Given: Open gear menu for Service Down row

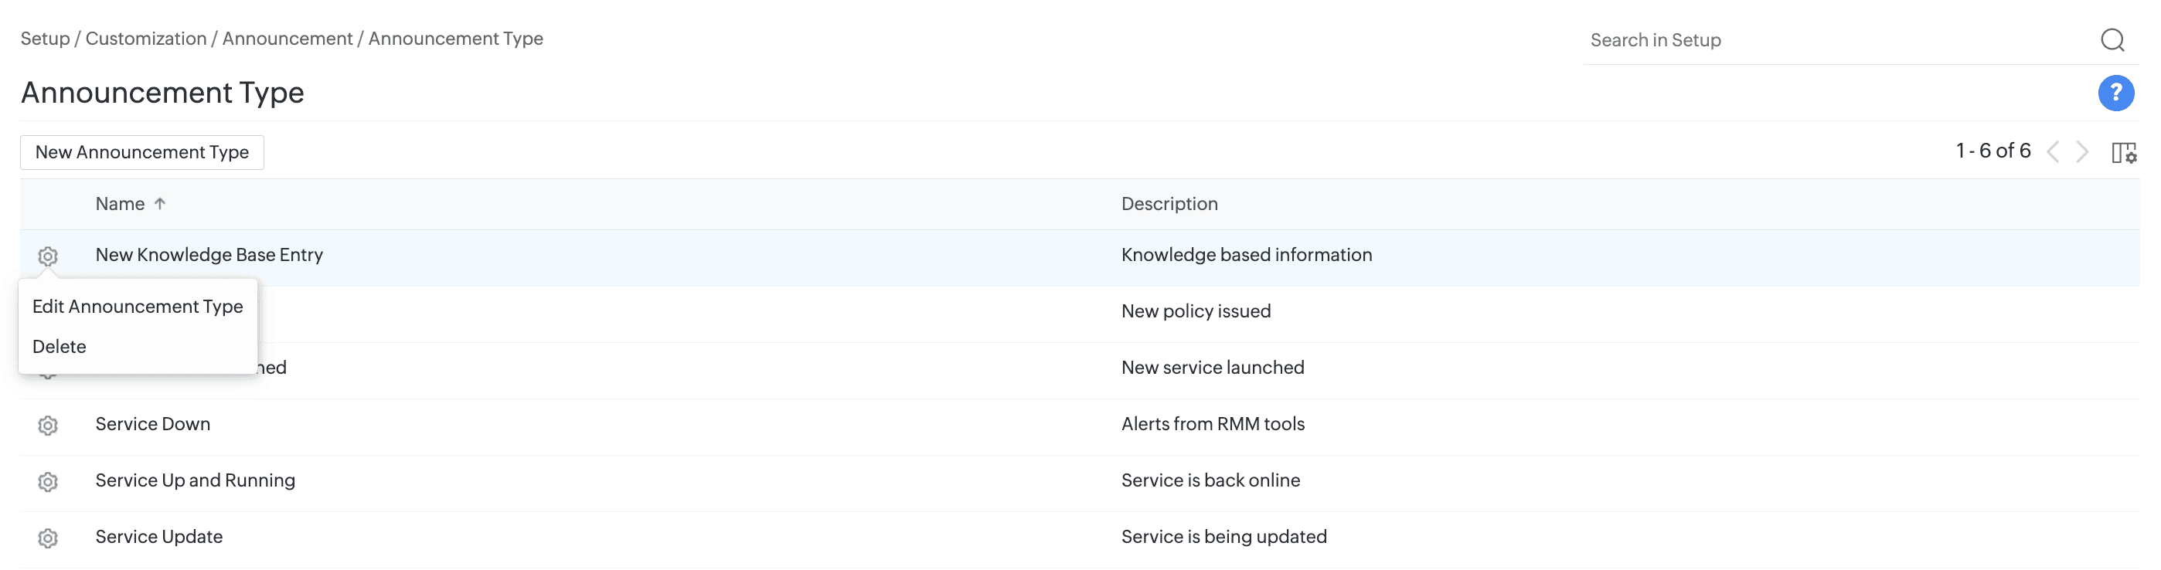Looking at the screenshot, I should 48,425.
